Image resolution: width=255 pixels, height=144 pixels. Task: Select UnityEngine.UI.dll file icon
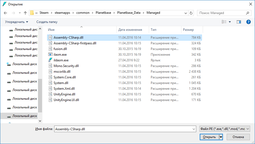[51, 100]
